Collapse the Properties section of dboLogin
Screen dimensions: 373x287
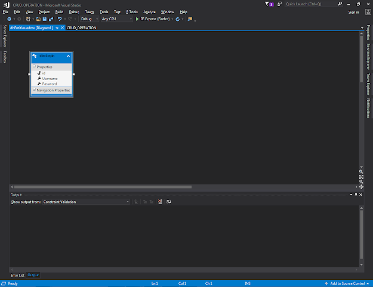34,66
